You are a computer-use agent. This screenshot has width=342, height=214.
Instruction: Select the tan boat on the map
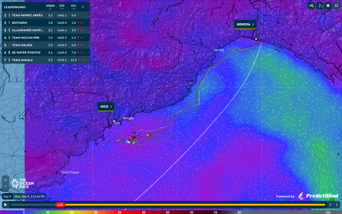coord(149,135)
